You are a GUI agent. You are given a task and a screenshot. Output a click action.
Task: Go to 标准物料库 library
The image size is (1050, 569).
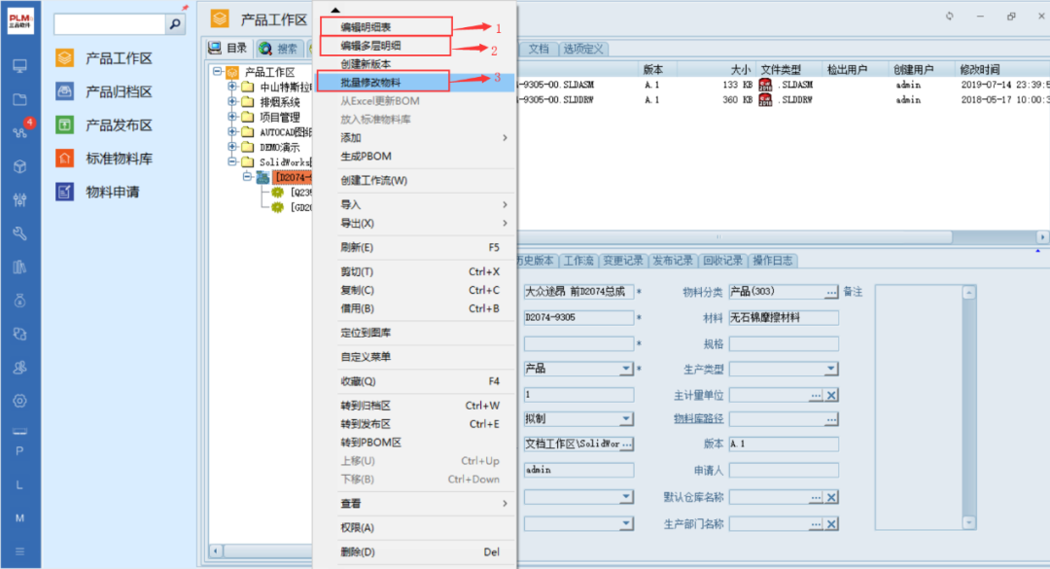coord(119,159)
